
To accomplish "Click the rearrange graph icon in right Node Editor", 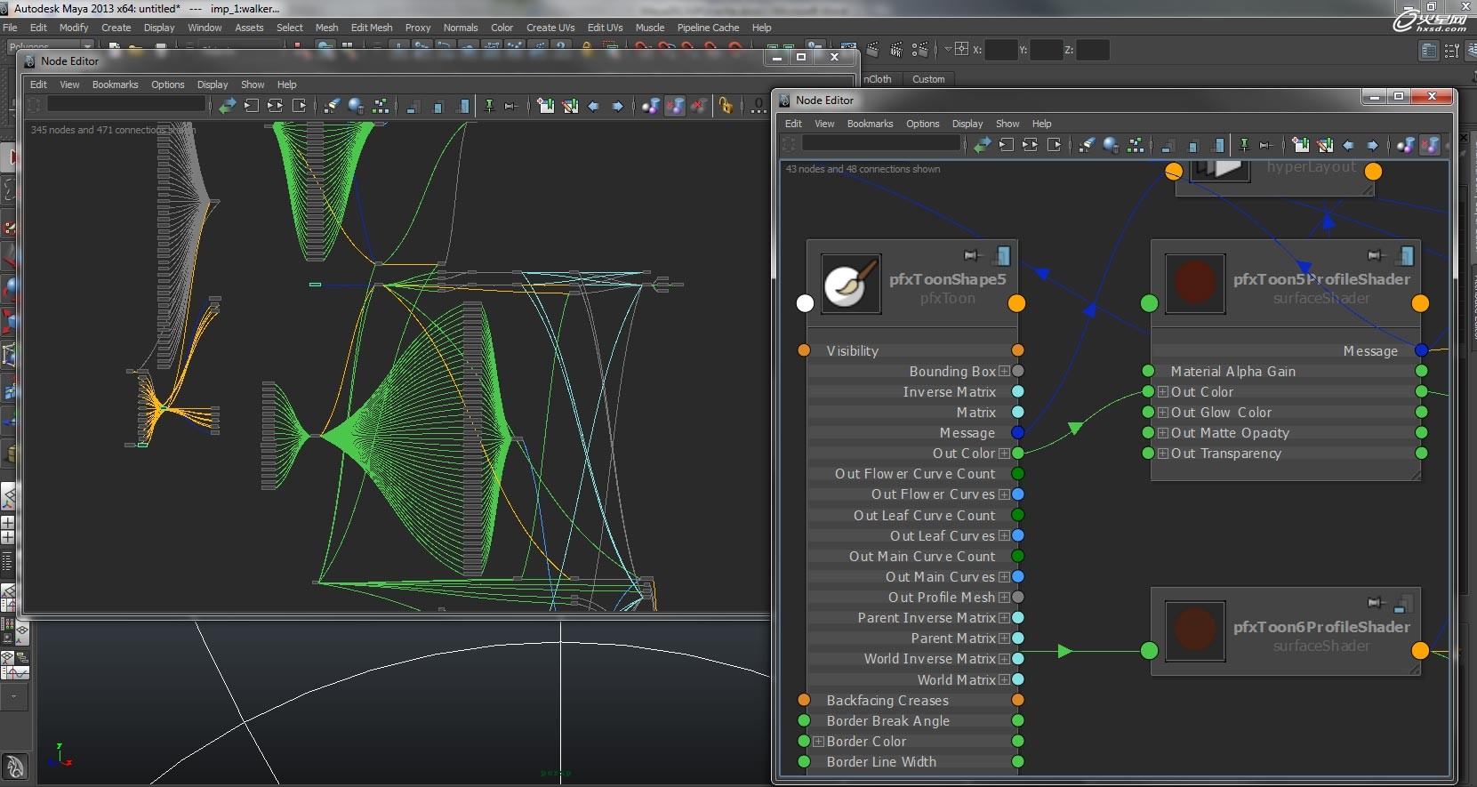I will pyautogui.click(x=1136, y=145).
